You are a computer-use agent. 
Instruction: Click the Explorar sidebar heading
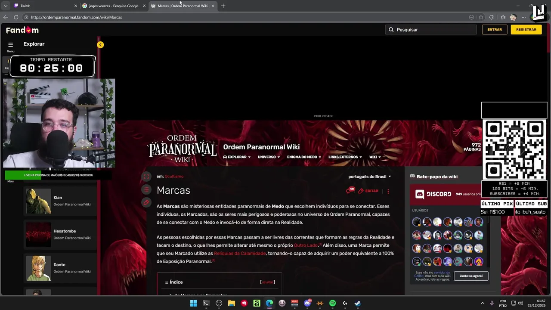click(34, 44)
